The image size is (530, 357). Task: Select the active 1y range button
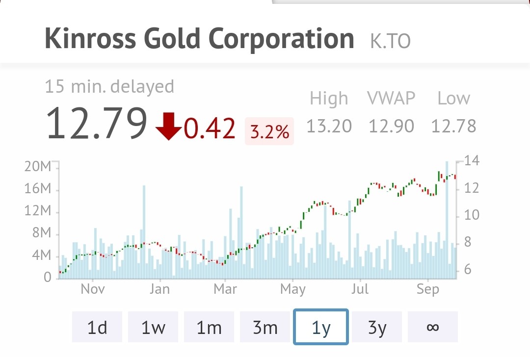point(321,327)
